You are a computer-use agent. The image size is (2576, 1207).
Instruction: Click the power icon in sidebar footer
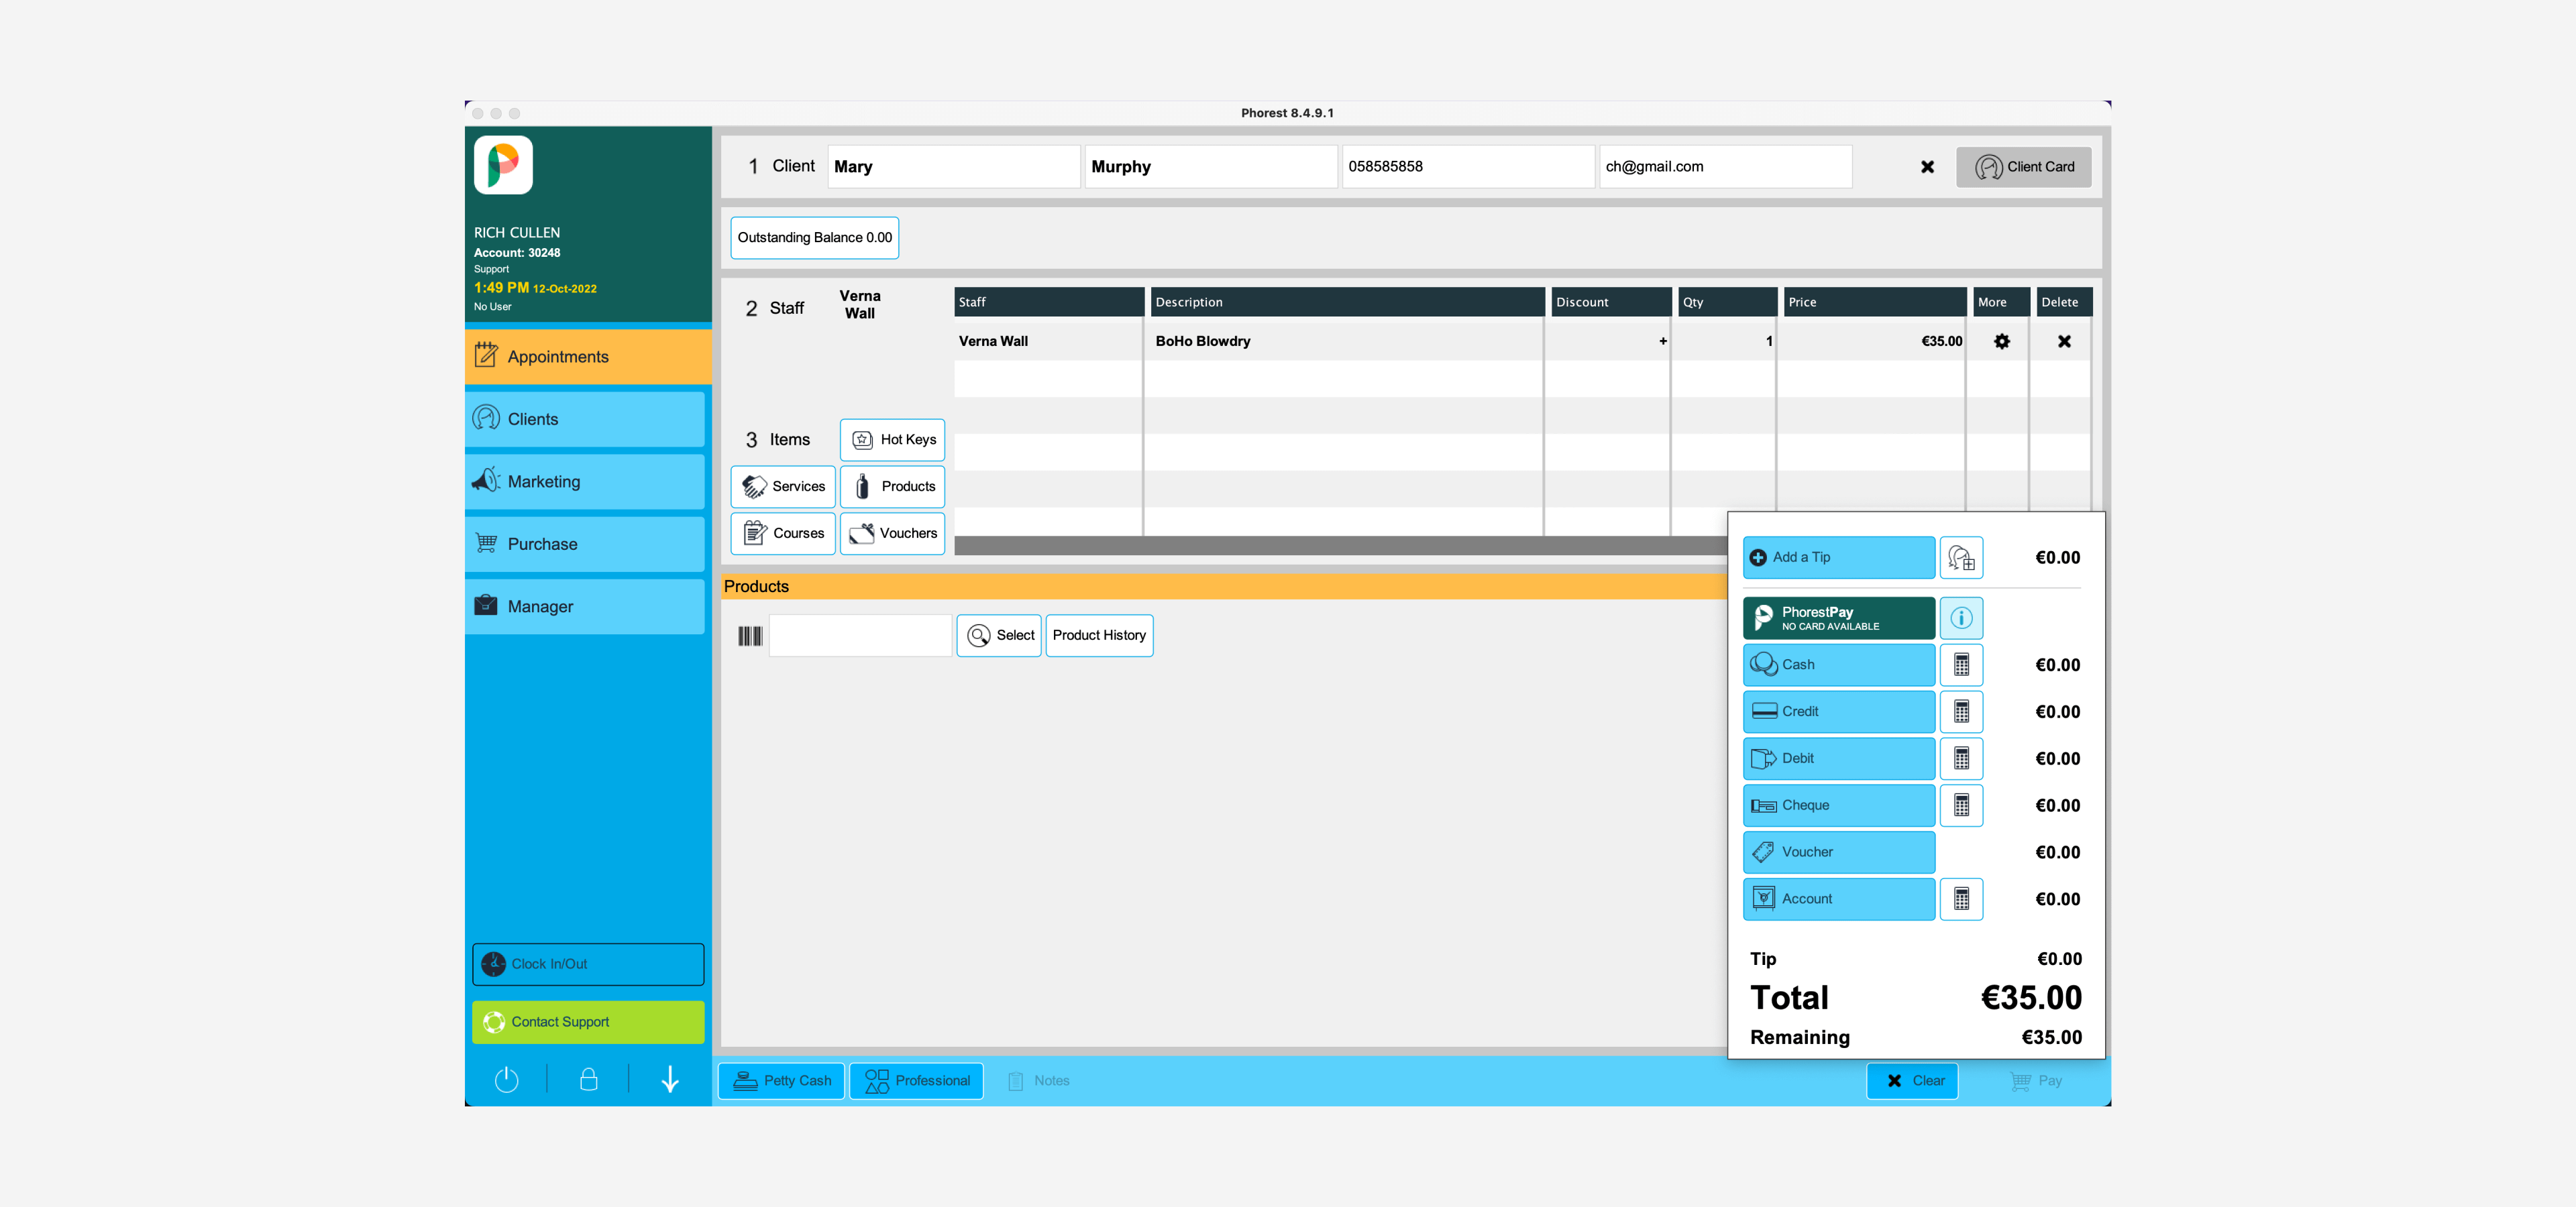(507, 1079)
